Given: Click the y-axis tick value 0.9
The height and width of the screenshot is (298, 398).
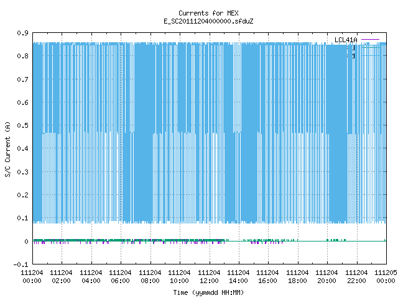Looking at the screenshot, I should tap(22, 33).
